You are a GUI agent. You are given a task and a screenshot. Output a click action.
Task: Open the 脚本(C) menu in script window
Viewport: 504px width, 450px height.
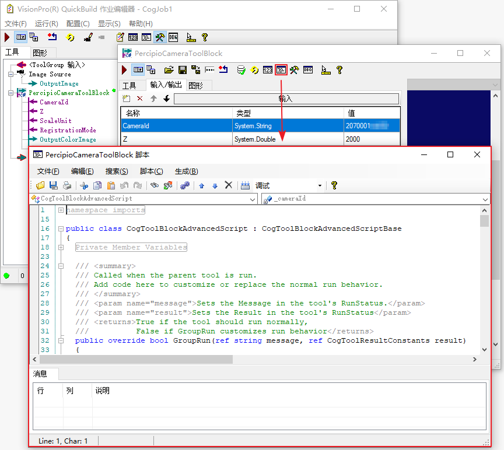click(152, 171)
